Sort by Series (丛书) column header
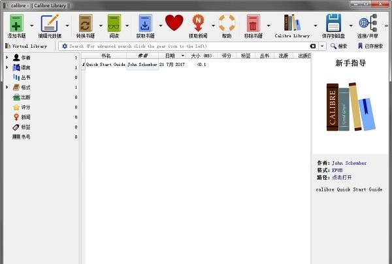The width and height of the screenshot is (392, 264). (265, 56)
